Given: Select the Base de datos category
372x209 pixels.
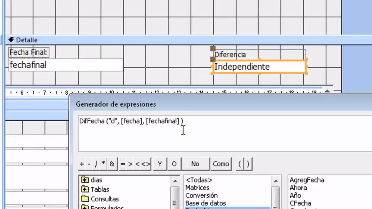Looking at the screenshot, I should (205, 203).
